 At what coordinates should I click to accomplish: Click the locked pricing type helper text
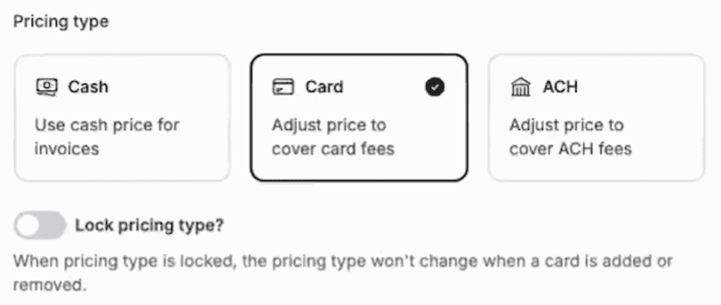pyautogui.click(x=343, y=262)
